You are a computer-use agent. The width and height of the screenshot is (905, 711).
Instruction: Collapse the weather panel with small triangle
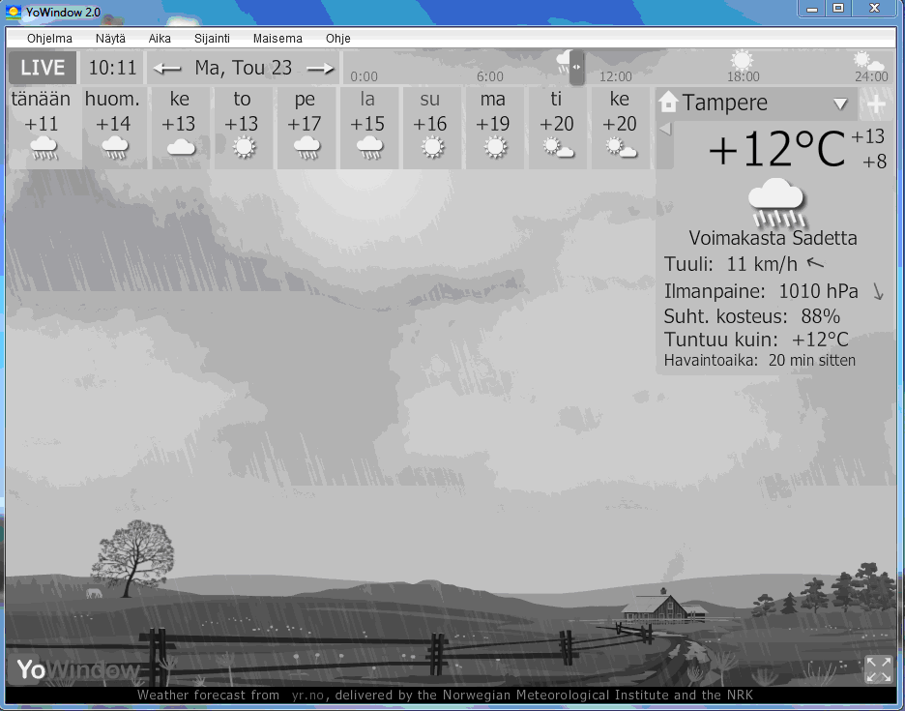(665, 129)
